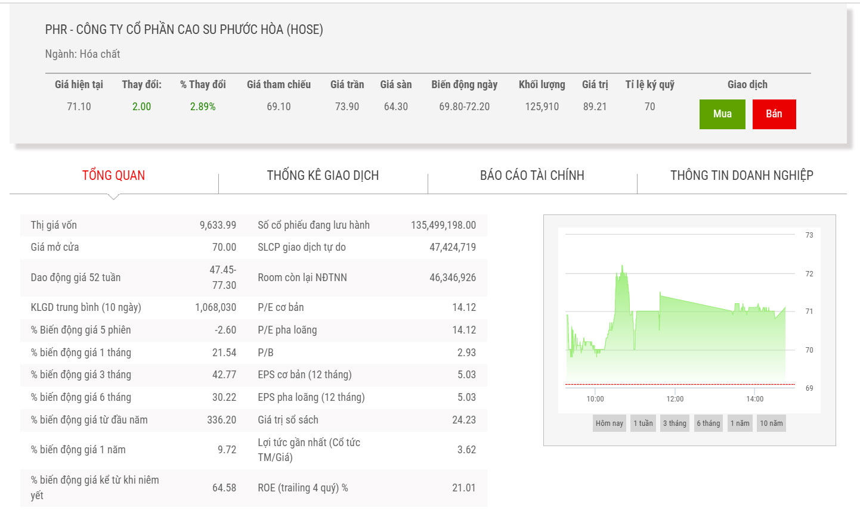The image size is (860, 517).
Task: Click the 2.89% change percentage value
Action: [203, 107]
